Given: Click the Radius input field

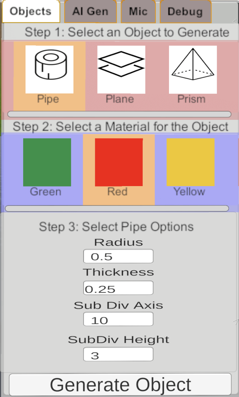Looking at the screenshot, I should (x=118, y=256).
